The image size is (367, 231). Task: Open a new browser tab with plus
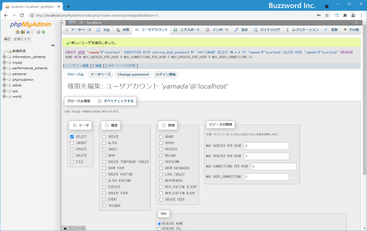(68, 7)
